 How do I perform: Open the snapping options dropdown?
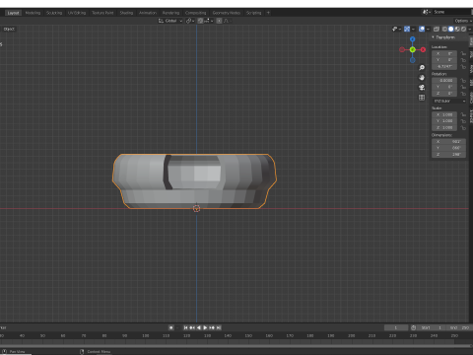pyautogui.click(x=208, y=21)
